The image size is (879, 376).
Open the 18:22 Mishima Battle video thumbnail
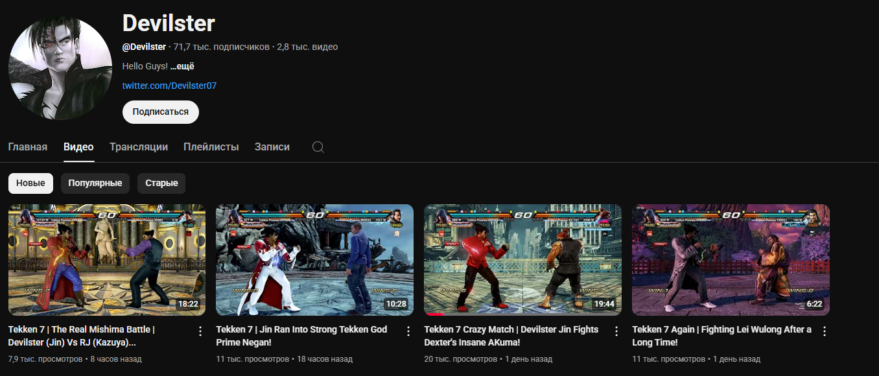coord(107,260)
